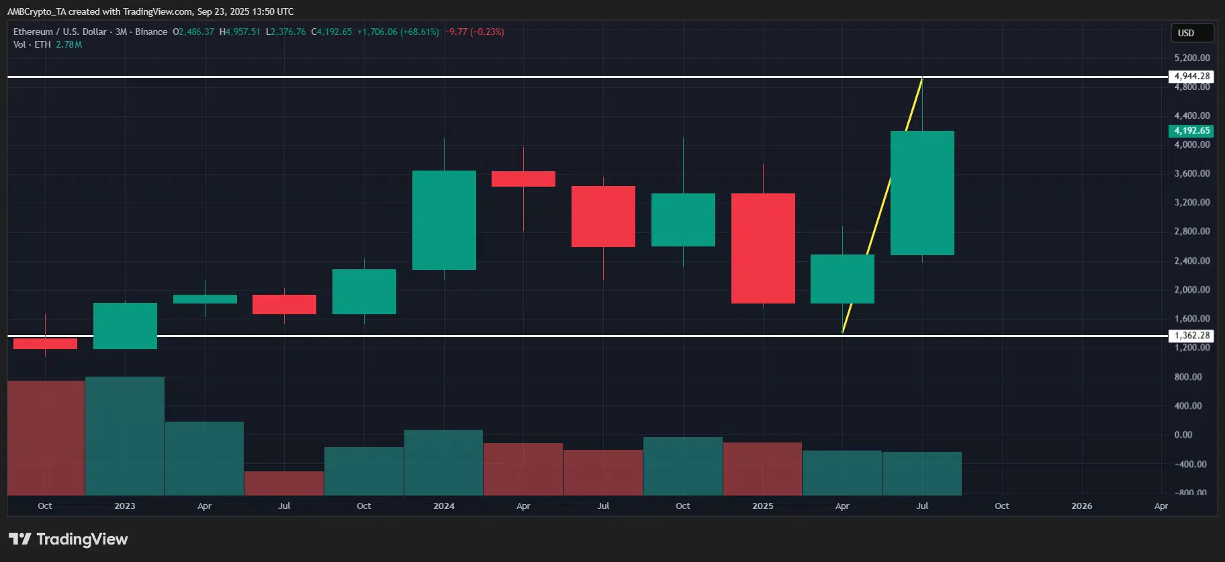The width and height of the screenshot is (1225, 562).
Task: Click the "AMBCrypto_TA created with TradingView.com" header text
Action: (99, 11)
